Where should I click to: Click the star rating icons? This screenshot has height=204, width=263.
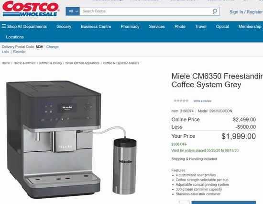[181, 101]
